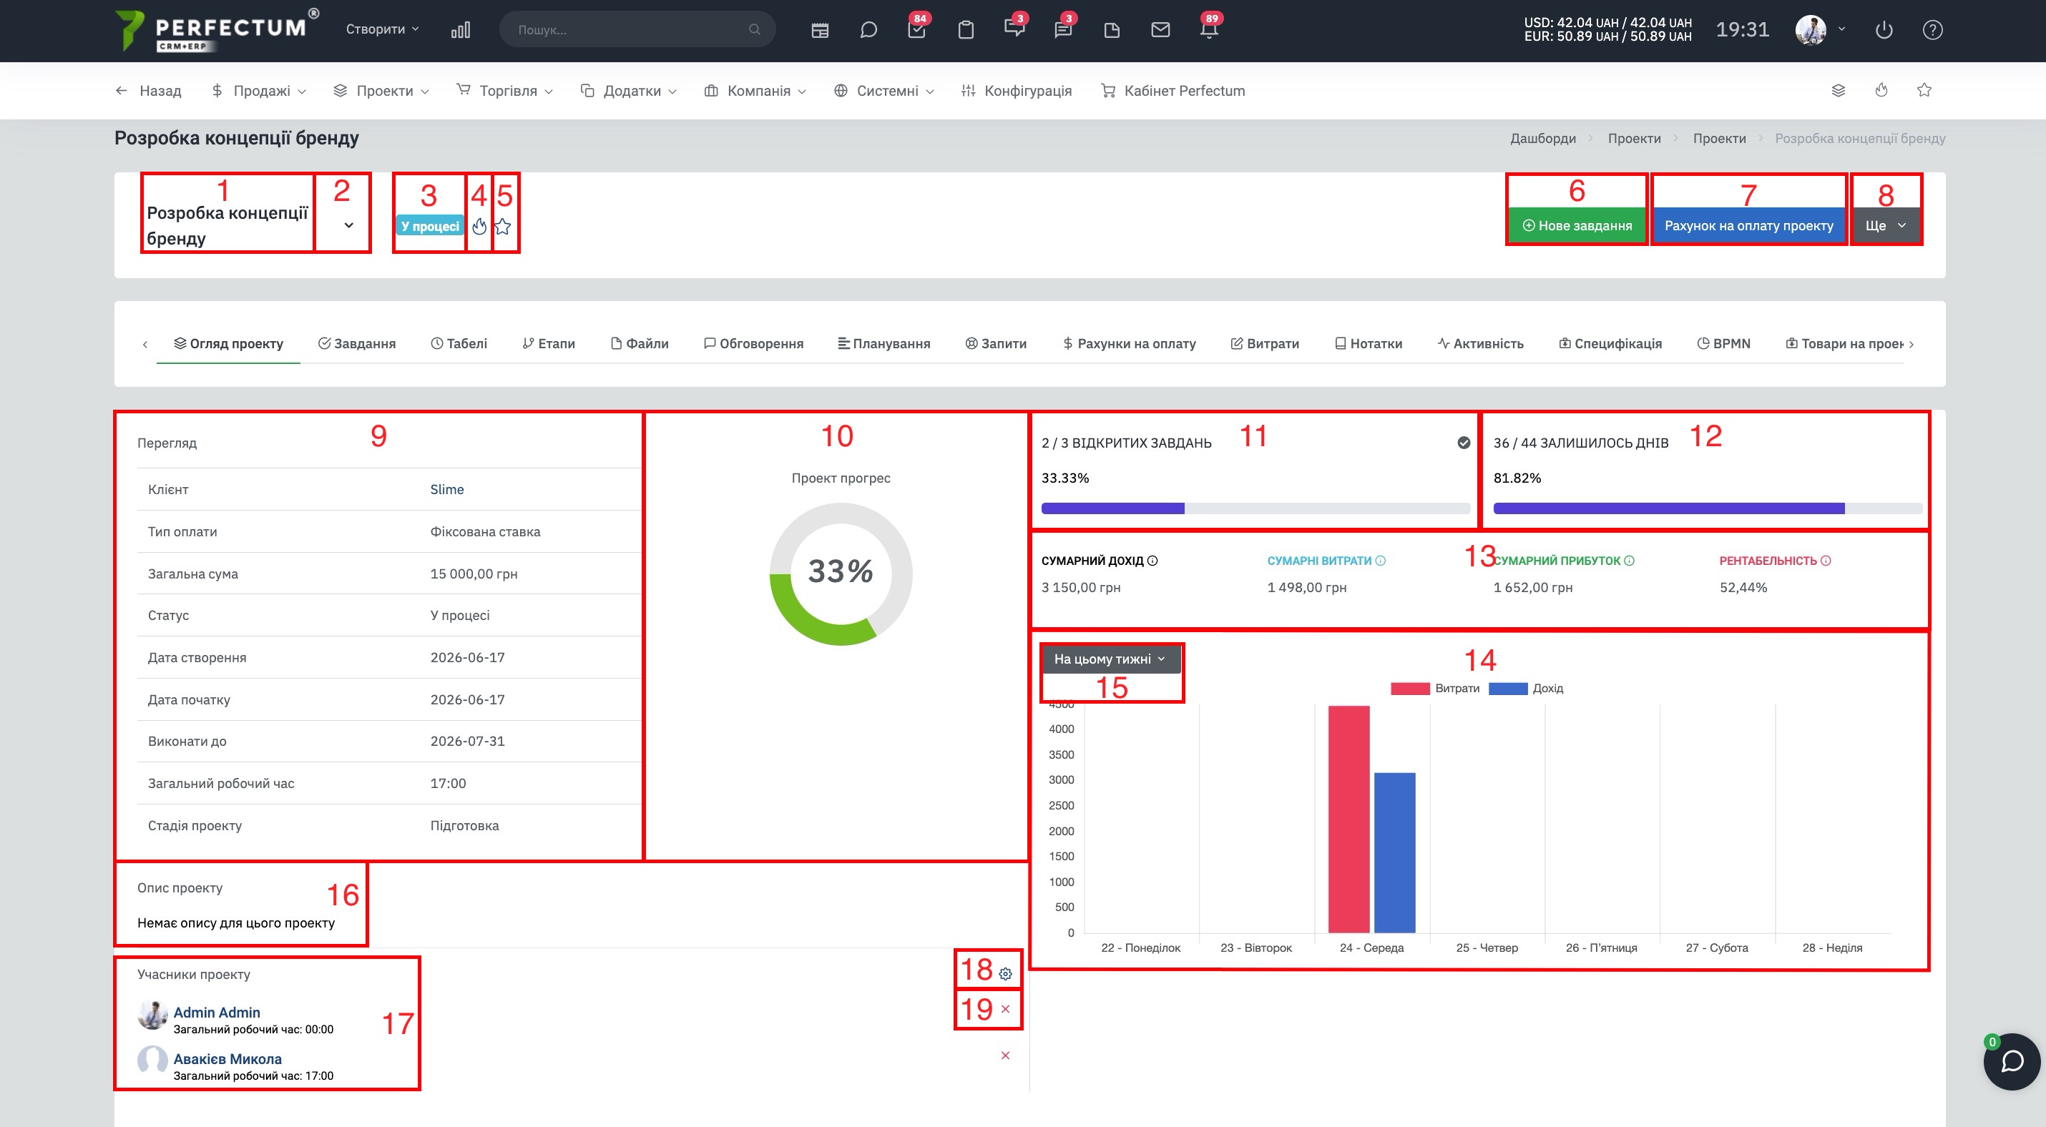The width and height of the screenshot is (2046, 1127).
Task: Switch to the Завдання tab
Action: [357, 344]
